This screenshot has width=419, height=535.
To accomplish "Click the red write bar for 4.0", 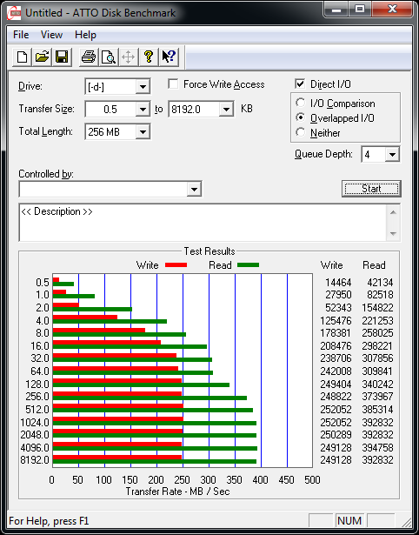I will click(85, 317).
